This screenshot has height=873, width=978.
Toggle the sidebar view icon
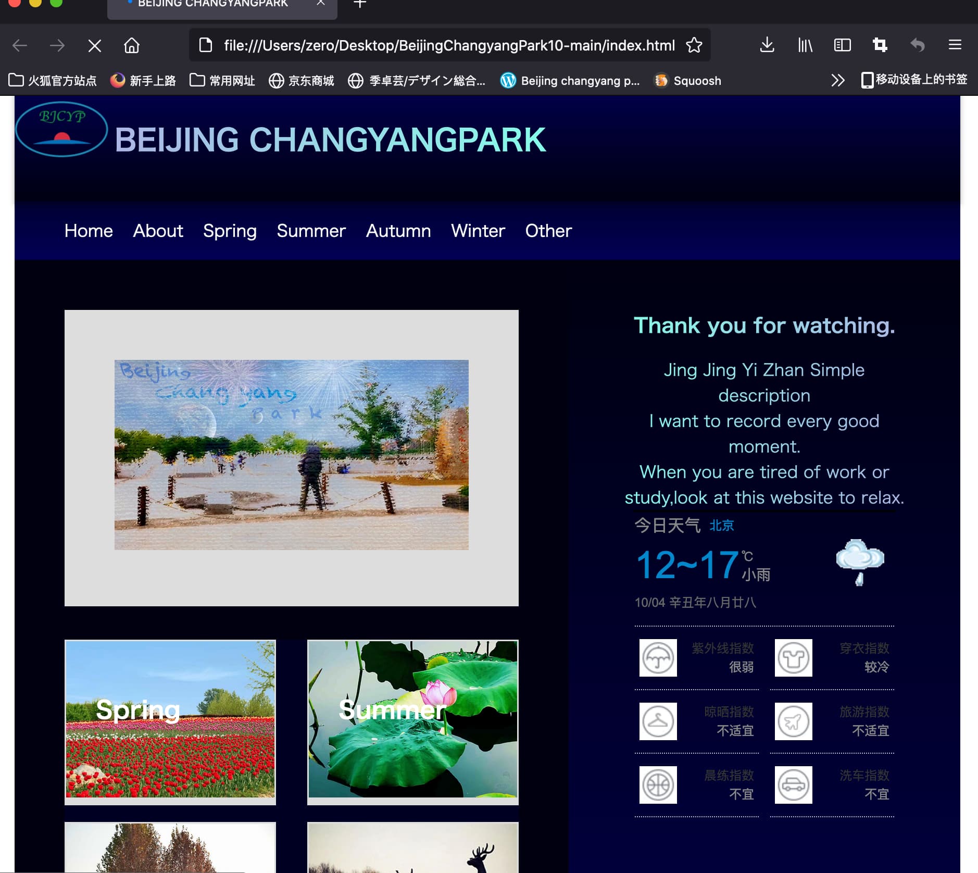[x=842, y=46]
